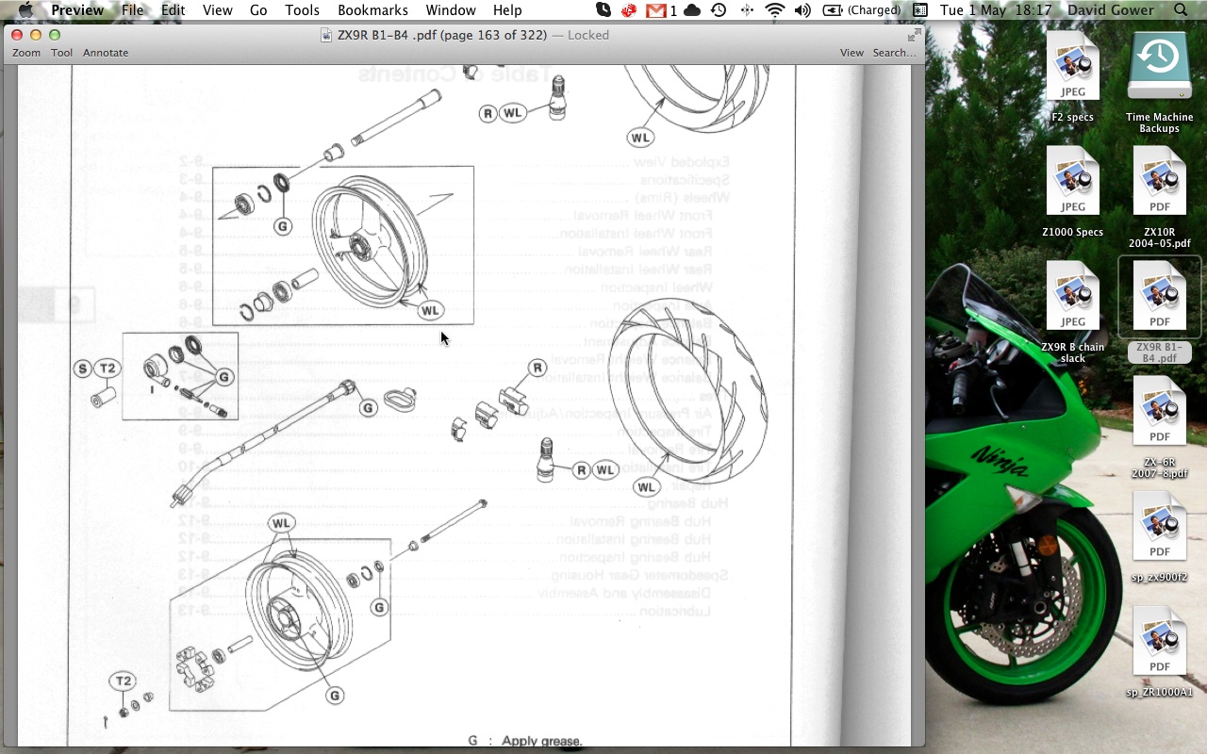Click the Wi-Fi icon in the menu bar

point(774,10)
